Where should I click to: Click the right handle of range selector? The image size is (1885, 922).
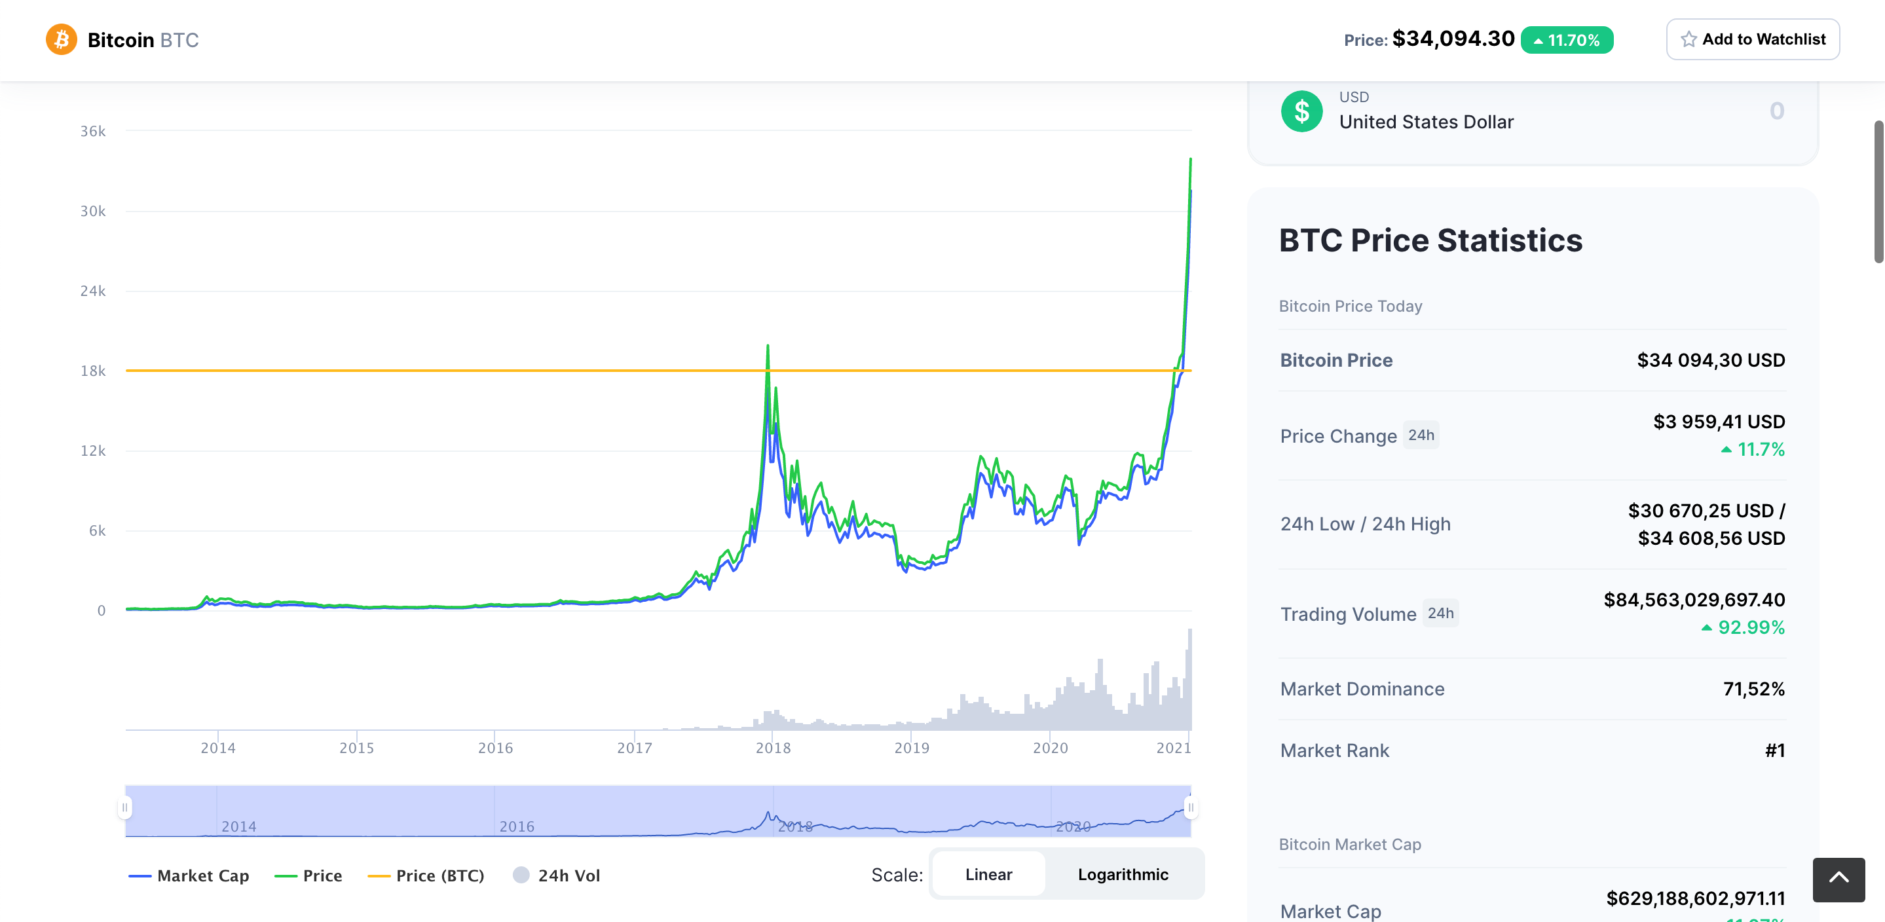coord(1191,807)
